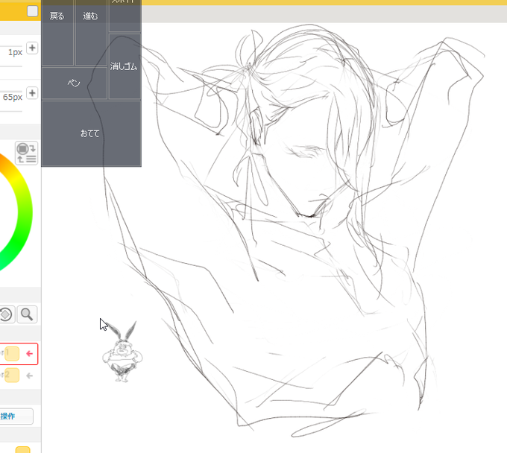Select the 消しゴム eraser tool

pyautogui.click(x=125, y=66)
